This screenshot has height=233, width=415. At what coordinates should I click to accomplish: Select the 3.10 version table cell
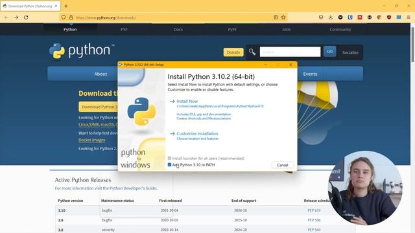click(x=62, y=210)
